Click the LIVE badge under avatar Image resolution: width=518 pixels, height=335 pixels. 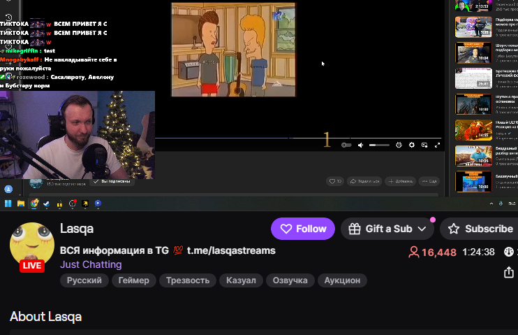[32, 266]
